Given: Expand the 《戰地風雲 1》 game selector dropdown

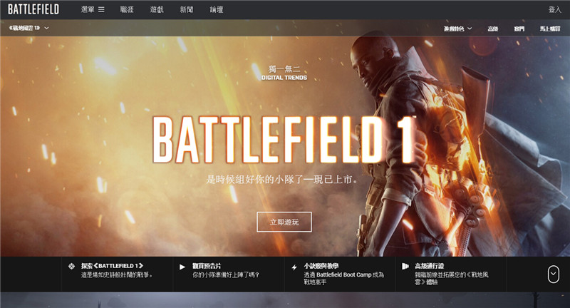Looking at the screenshot, I should point(28,28).
